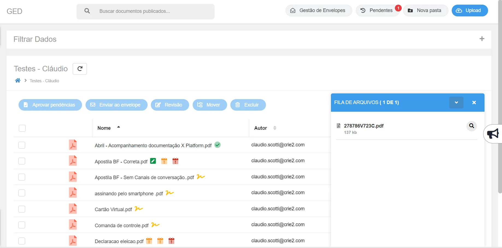Viewport: 502px width, 248px height.
Task: Open Cartão Virtual.pdf file name
Action: pos(113,209)
